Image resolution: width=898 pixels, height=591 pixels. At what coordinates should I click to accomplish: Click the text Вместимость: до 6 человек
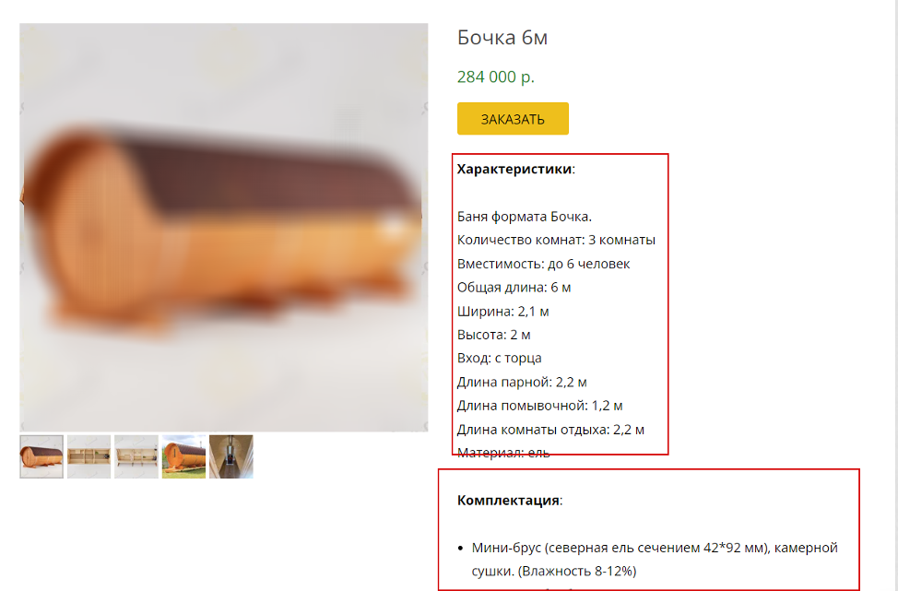(x=543, y=264)
